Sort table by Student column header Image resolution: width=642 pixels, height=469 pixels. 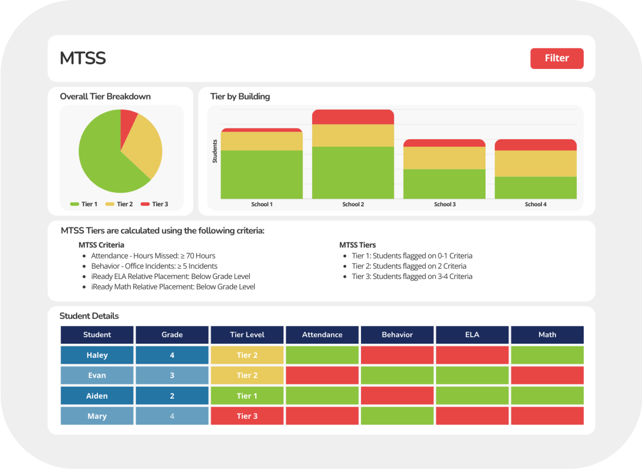97,335
